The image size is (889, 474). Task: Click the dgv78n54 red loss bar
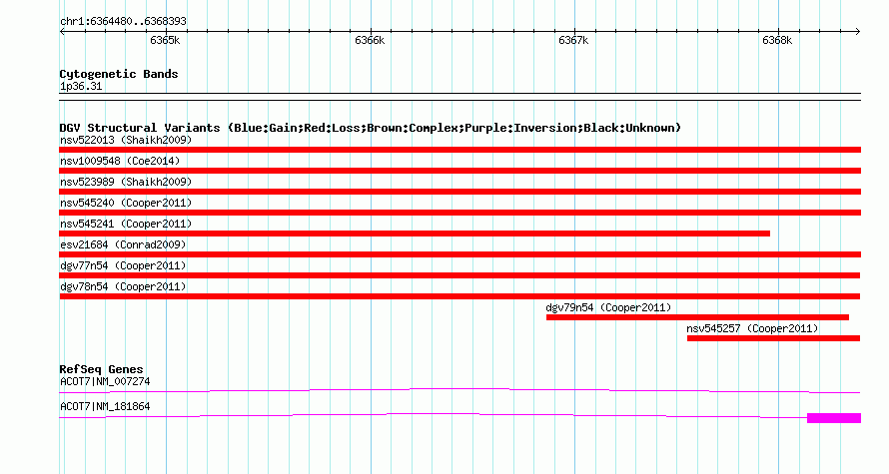pyautogui.click(x=459, y=296)
